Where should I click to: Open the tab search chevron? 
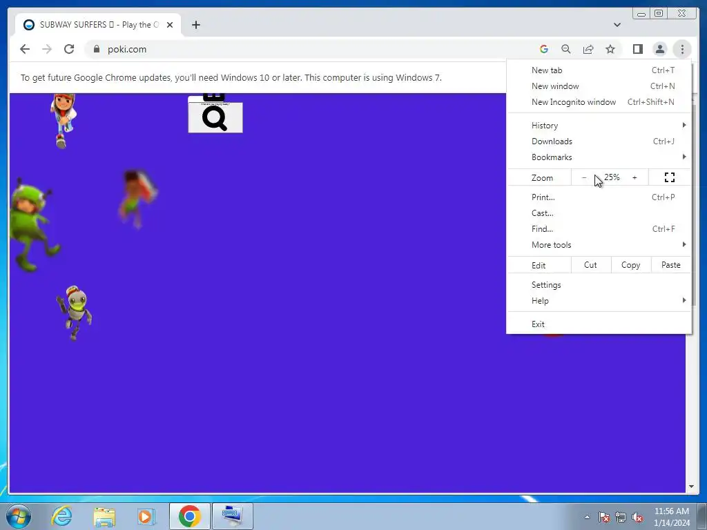pyautogui.click(x=617, y=25)
